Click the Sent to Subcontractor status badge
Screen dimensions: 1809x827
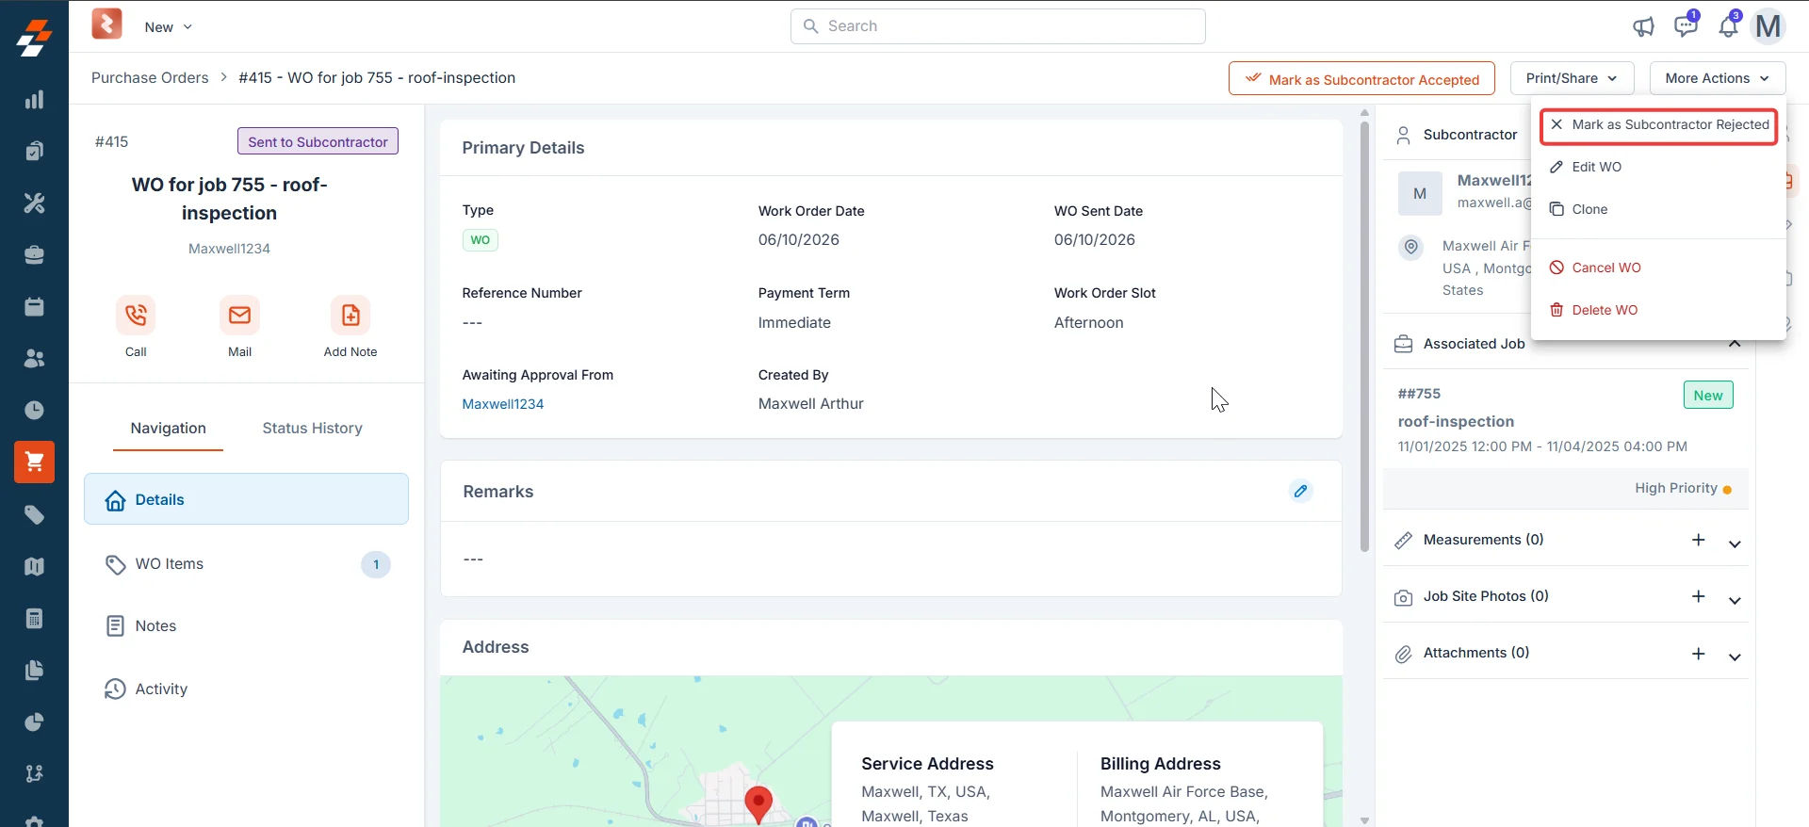(318, 141)
